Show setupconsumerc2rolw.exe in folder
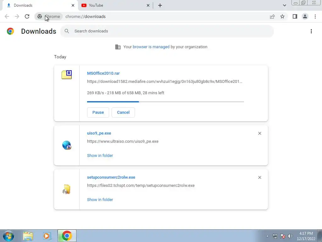 tap(100, 199)
